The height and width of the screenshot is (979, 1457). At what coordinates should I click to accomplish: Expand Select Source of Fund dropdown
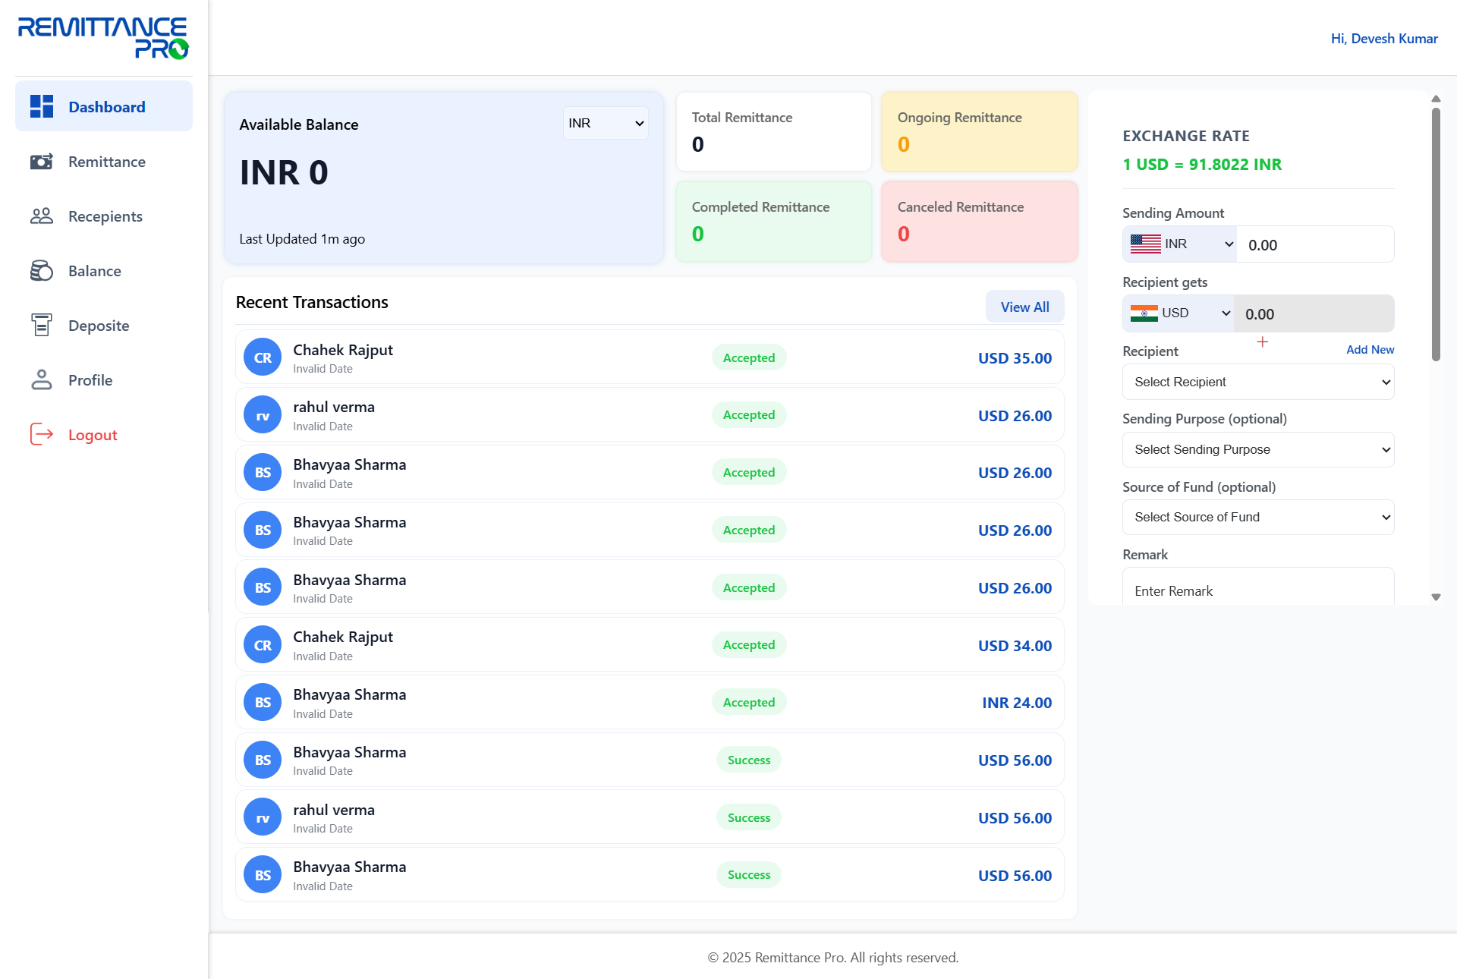[x=1257, y=517]
